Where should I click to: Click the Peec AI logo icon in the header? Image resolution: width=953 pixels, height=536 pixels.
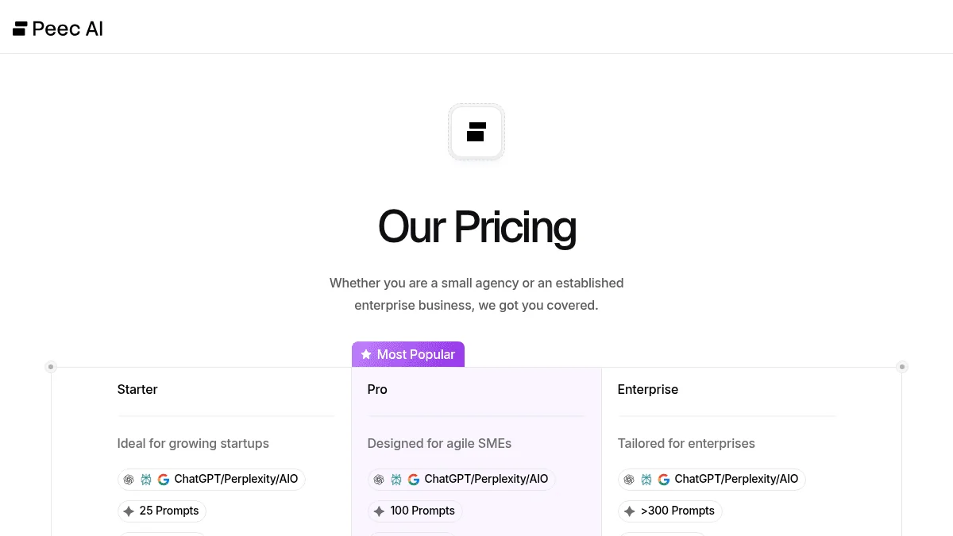pos(19,27)
